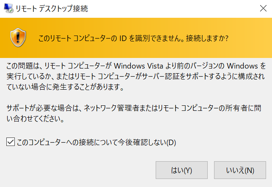Uncheck the 今後確認しない checkbox box

click(11, 142)
